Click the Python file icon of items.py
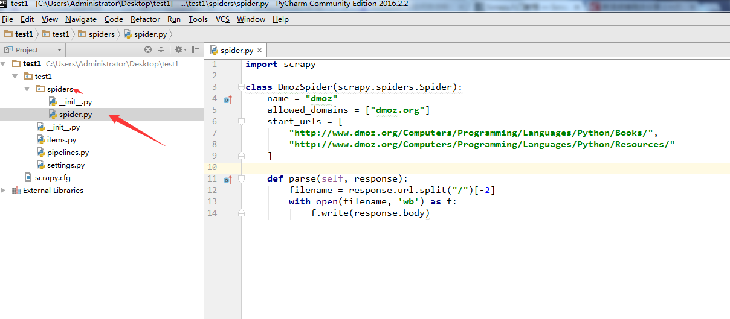This screenshot has width=730, height=319. [40, 140]
